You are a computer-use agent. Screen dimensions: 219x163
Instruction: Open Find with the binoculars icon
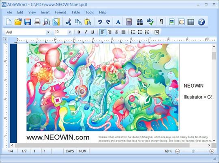(140, 22)
